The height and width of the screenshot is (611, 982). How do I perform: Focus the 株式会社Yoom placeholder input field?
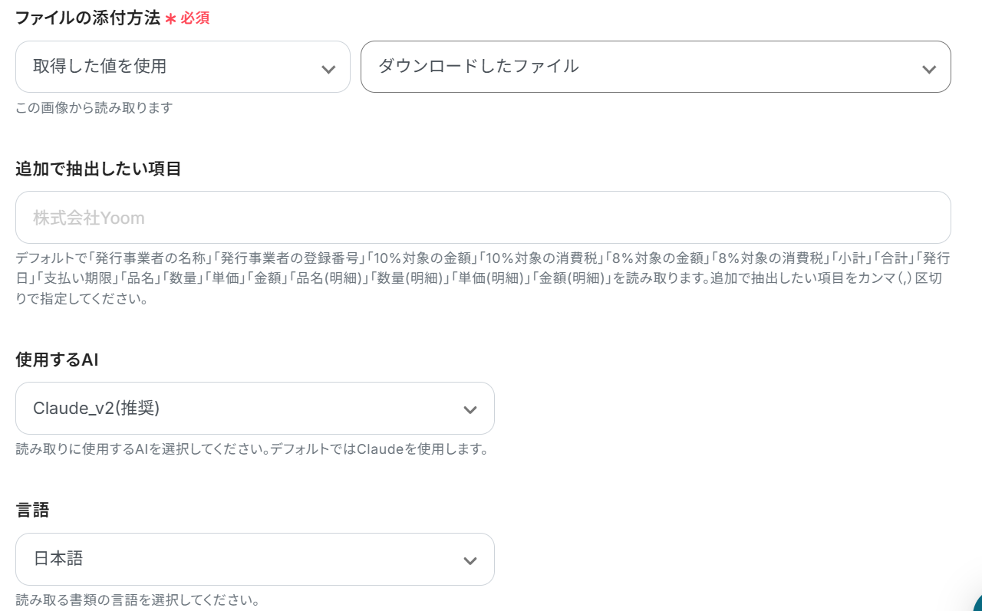483,218
